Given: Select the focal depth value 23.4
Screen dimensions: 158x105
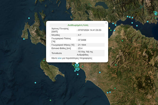Looking at the screenshot, I should click(x=81, y=49).
